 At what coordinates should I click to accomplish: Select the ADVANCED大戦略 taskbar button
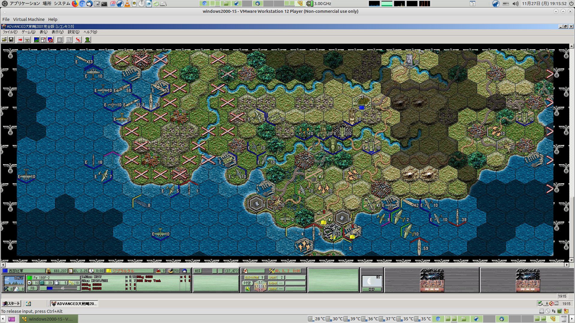coord(74,304)
